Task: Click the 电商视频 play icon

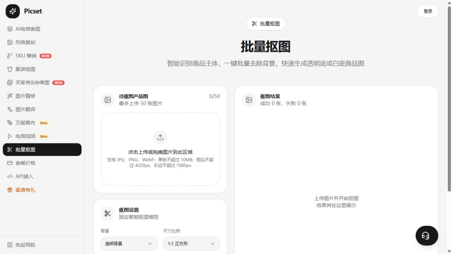Action: 10,136
